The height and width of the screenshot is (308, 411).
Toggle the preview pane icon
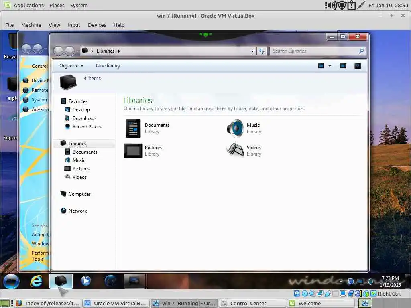tap(343, 66)
